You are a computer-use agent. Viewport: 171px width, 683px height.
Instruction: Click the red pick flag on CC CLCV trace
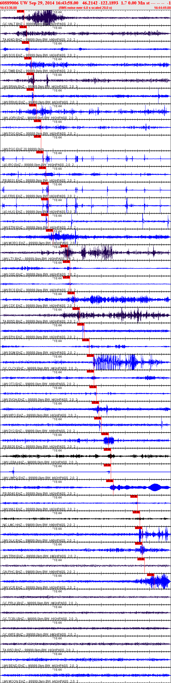tap(90, 356)
